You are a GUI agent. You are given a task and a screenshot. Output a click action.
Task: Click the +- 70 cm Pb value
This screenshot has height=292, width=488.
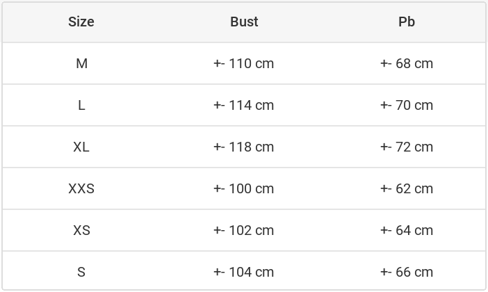click(x=407, y=105)
